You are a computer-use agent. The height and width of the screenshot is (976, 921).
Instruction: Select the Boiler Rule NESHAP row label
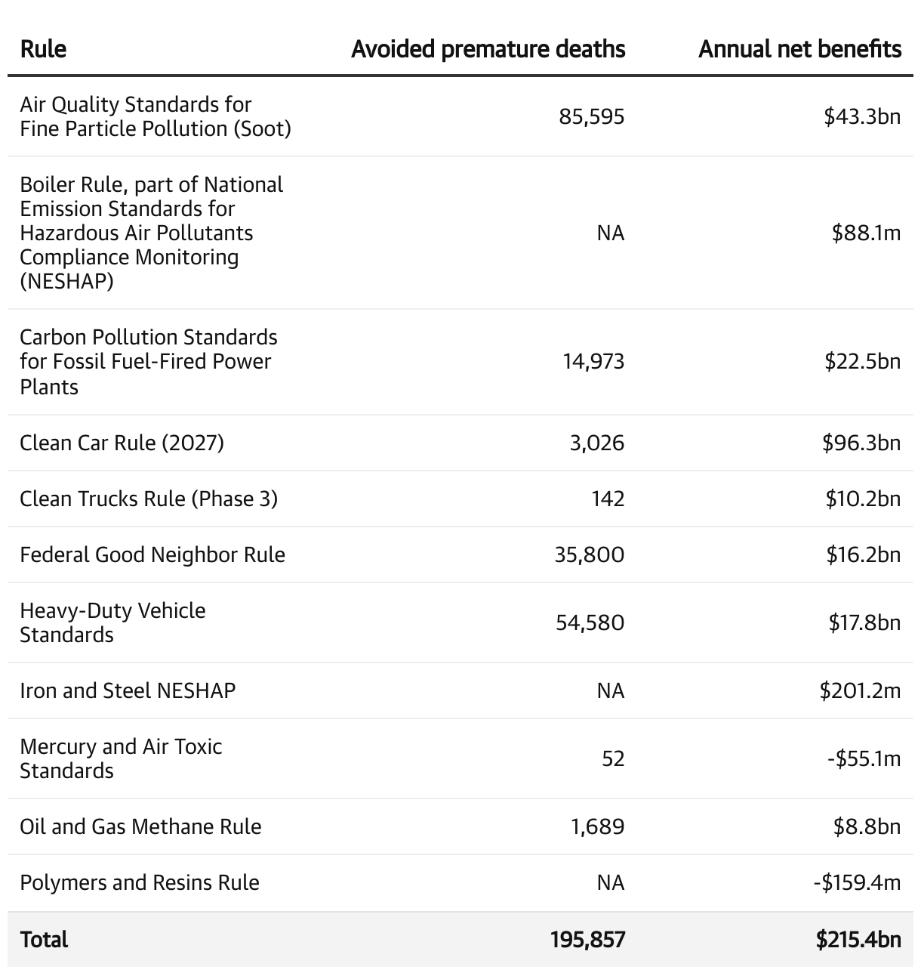(152, 233)
